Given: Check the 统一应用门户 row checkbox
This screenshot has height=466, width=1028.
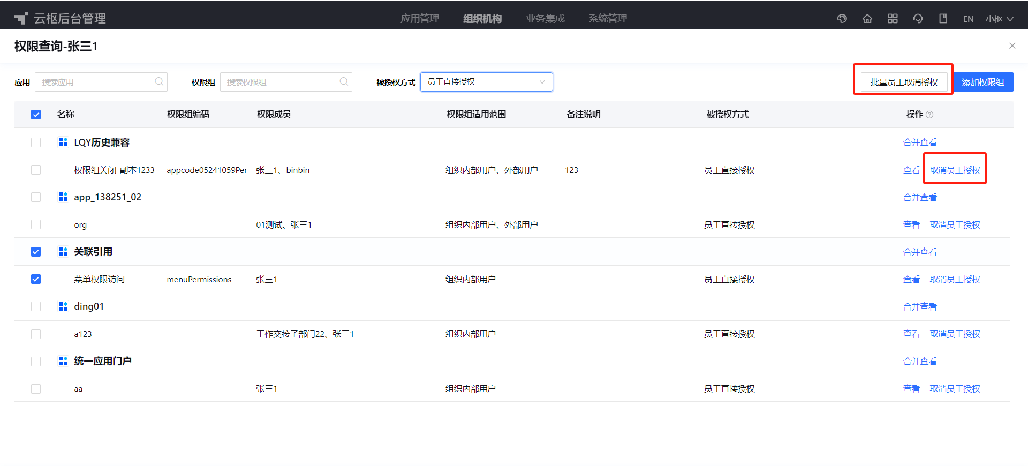Looking at the screenshot, I should [x=36, y=362].
